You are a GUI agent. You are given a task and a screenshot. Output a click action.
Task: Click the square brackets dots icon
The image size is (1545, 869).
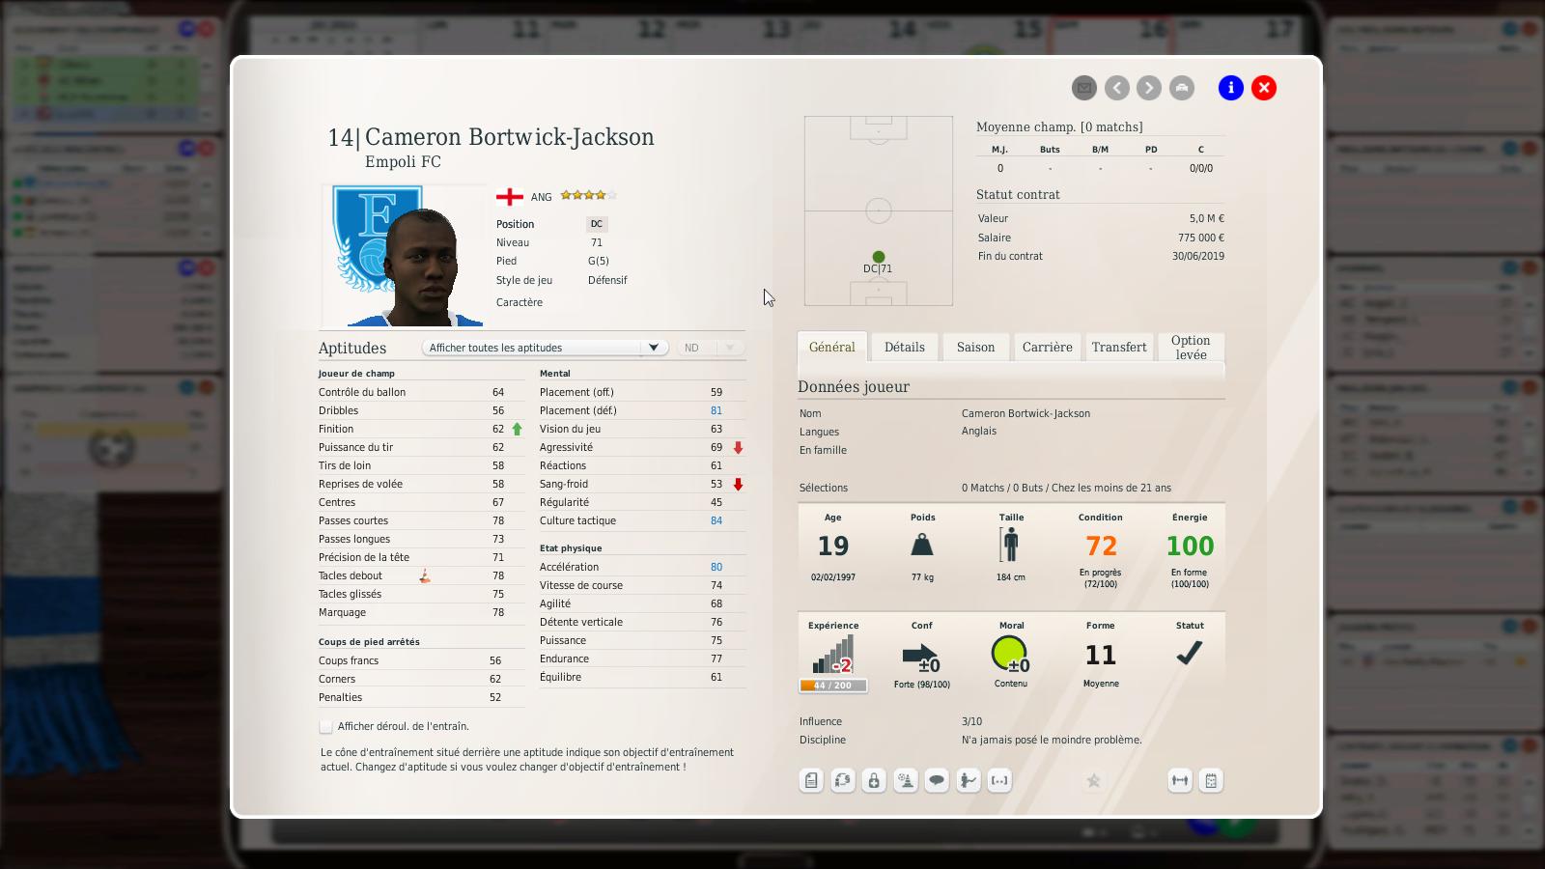click(999, 780)
